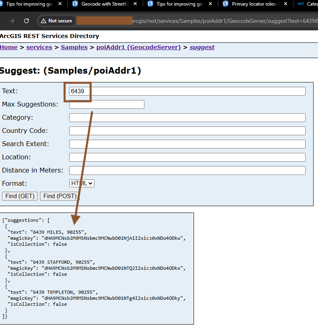Click the browser forward arrow icon

(x=12, y=21)
